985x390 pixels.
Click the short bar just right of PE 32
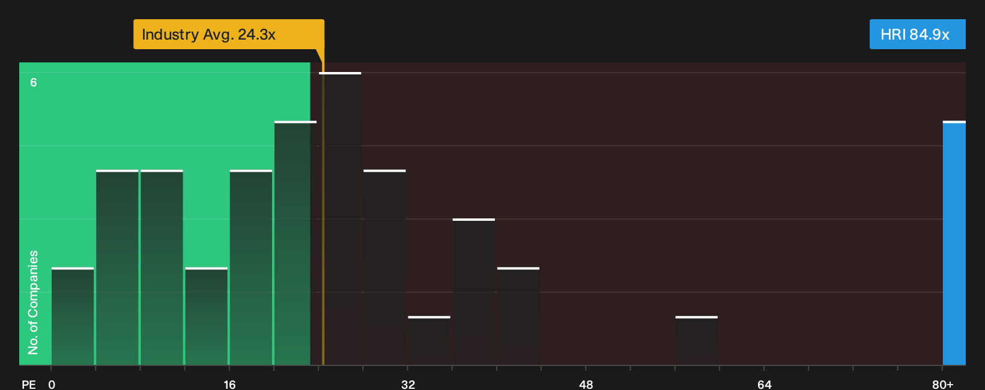tap(429, 340)
